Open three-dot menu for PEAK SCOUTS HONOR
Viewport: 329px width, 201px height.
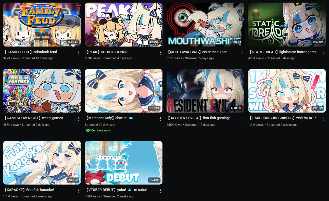click(160, 52)
